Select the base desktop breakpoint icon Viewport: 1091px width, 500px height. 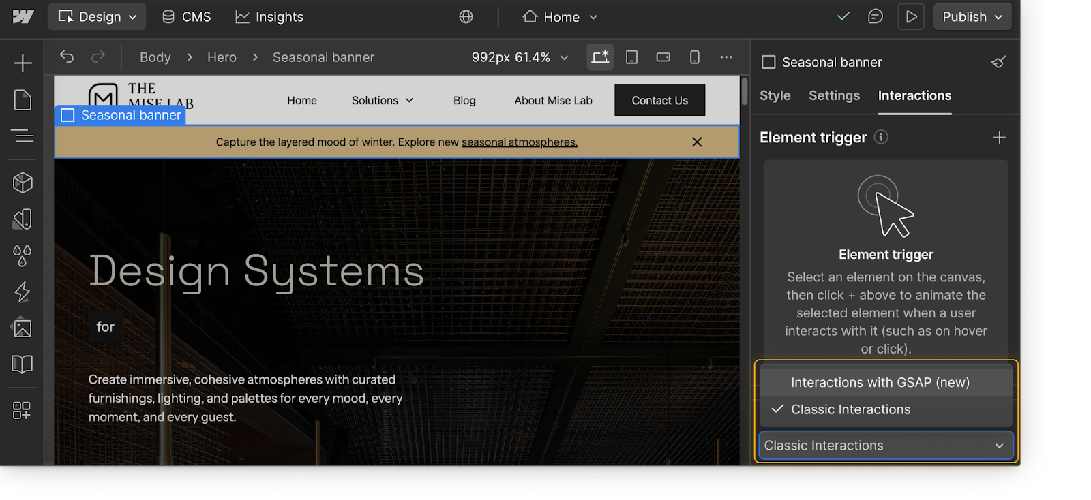click(x=600, y=57)
